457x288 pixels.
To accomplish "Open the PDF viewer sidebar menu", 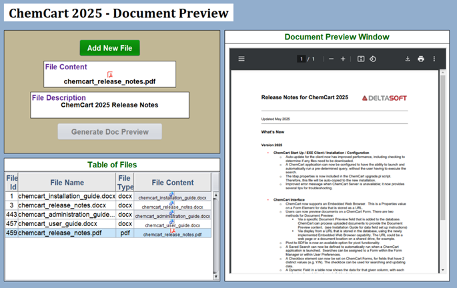I will click(x=242, y=59).
